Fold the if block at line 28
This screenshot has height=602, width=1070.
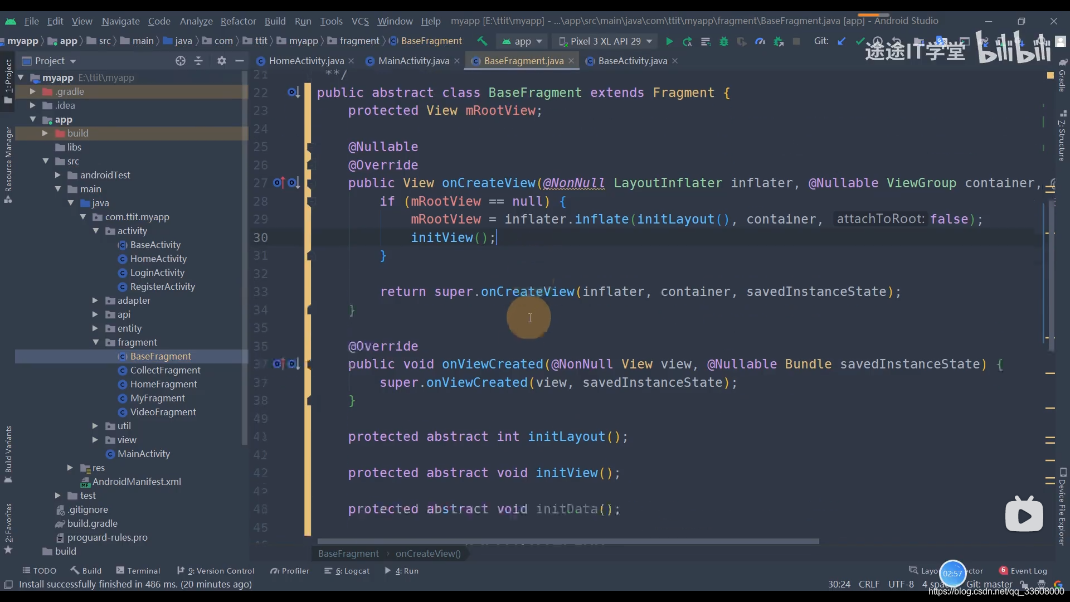[x=310, y=201]
